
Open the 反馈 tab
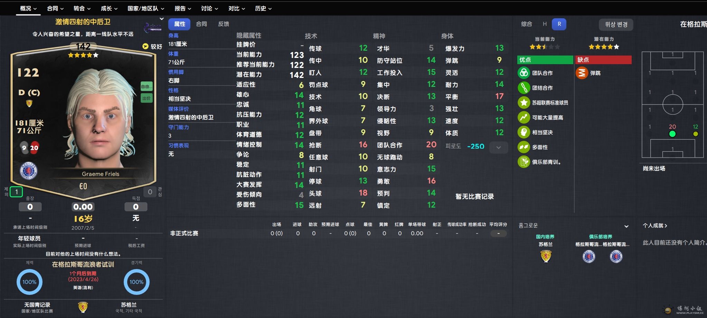click(224, 24)
